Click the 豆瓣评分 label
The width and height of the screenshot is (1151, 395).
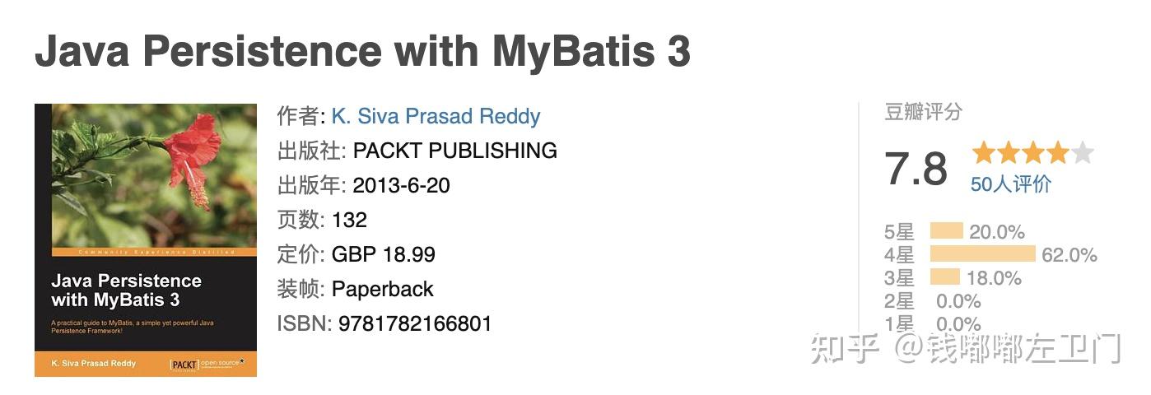pos(923,112)
